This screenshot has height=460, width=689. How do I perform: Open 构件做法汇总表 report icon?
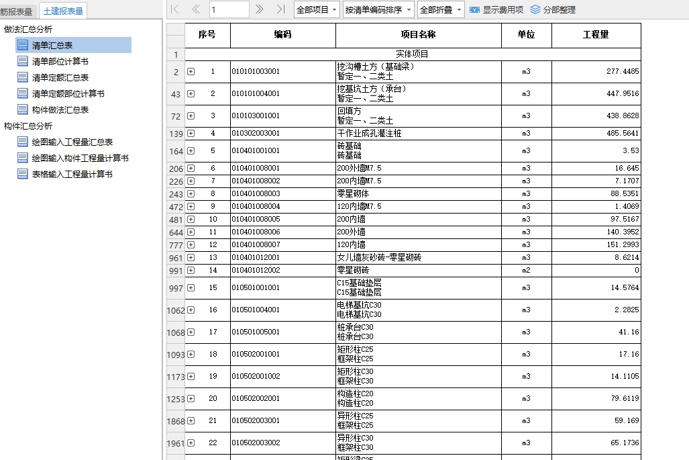pos(22,109)
